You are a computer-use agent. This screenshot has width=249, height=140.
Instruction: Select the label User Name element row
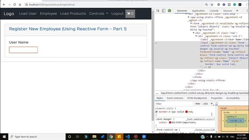coord(224,39)
